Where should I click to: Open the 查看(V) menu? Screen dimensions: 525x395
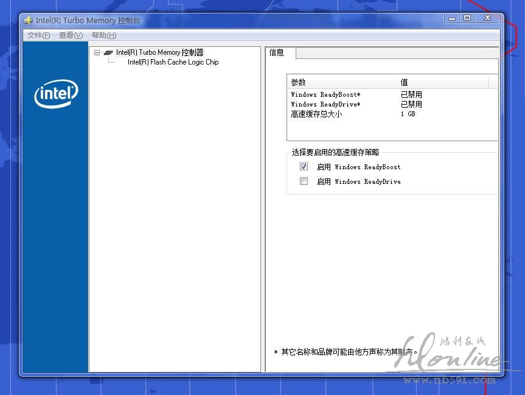pyautogui.click(x=71, y=35)
